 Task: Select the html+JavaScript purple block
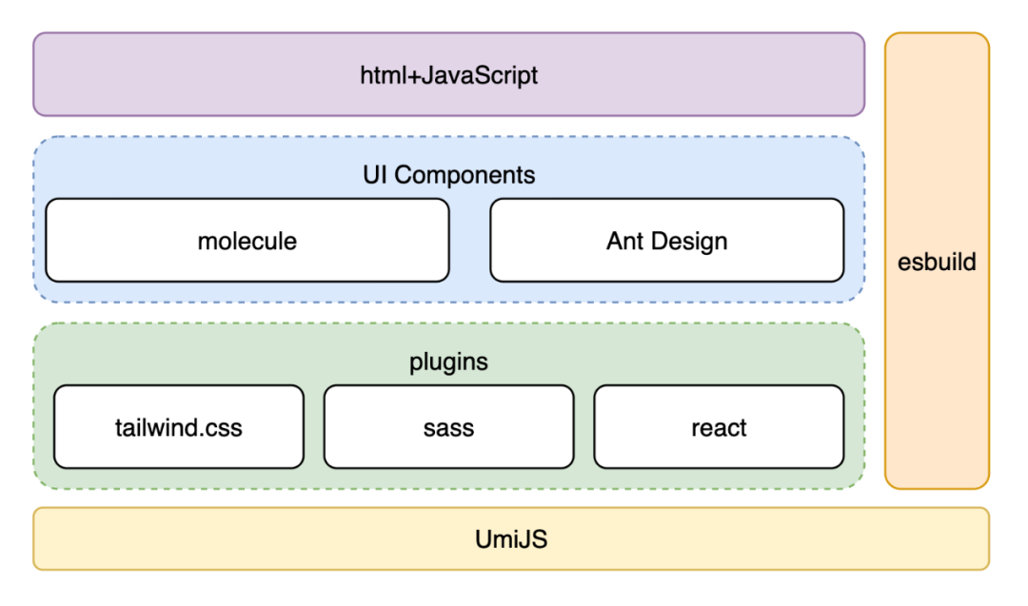tap(449, 75)
